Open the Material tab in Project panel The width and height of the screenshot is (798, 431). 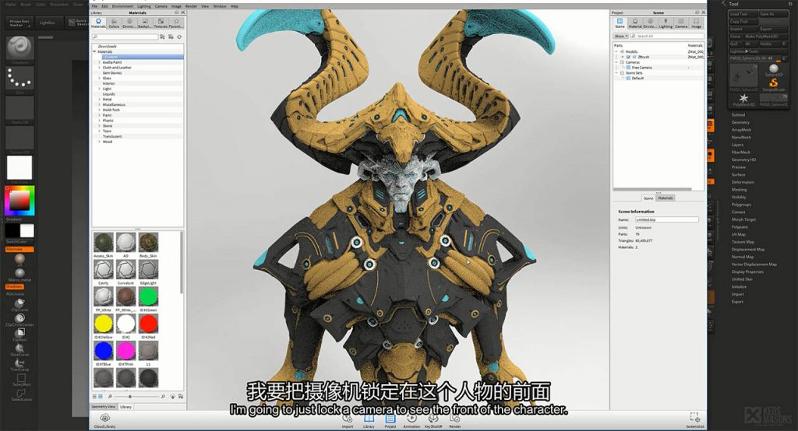coord(635,23)
